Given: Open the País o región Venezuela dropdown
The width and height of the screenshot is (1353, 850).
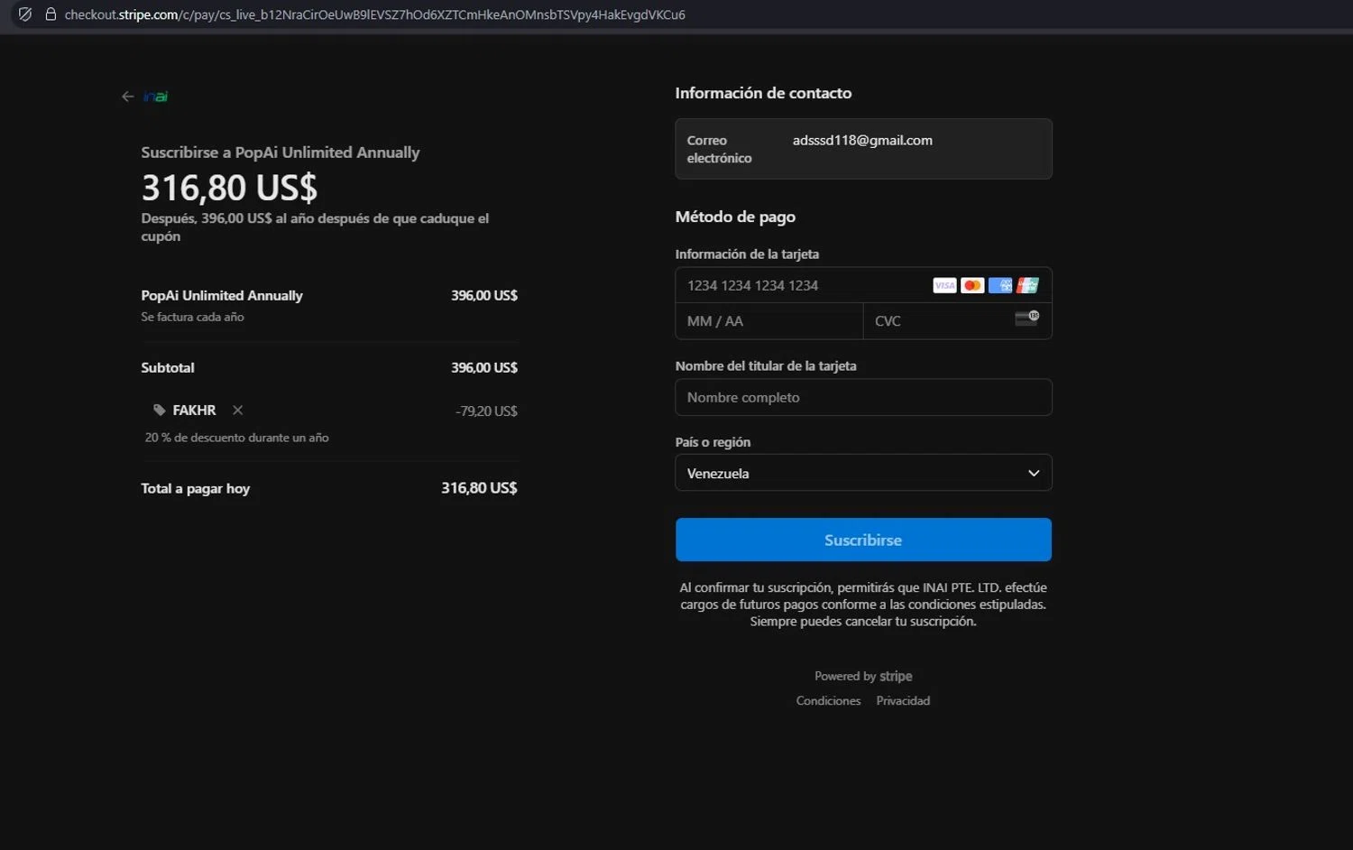Looking at the screenshot, I should coord(863,473).
